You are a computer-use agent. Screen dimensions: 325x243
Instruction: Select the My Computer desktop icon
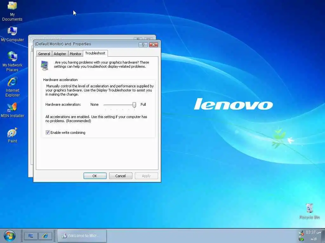pyautogui.click(x=12, y=34)
